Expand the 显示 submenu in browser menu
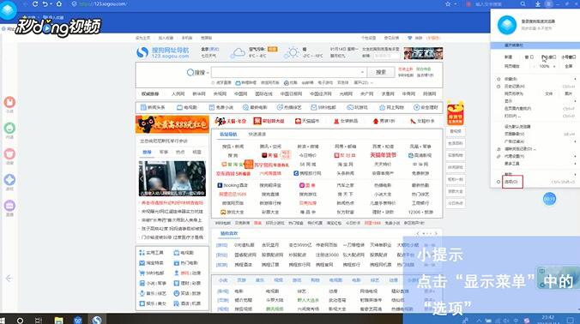The width and height of the screenshot is (580, 324). click(x=575, y=101)
